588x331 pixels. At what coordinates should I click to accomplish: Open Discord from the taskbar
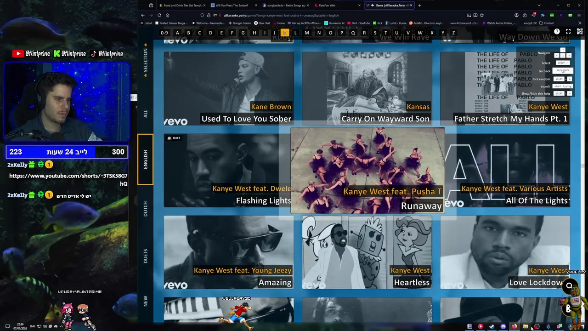pyautogui.click(x=503, y=326)
